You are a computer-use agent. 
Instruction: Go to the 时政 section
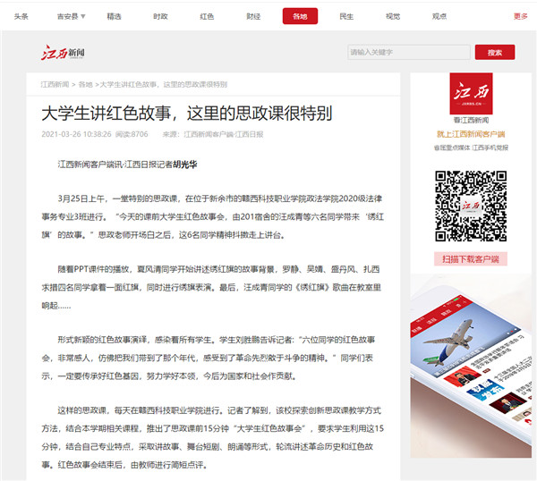(x=160, y=16)
